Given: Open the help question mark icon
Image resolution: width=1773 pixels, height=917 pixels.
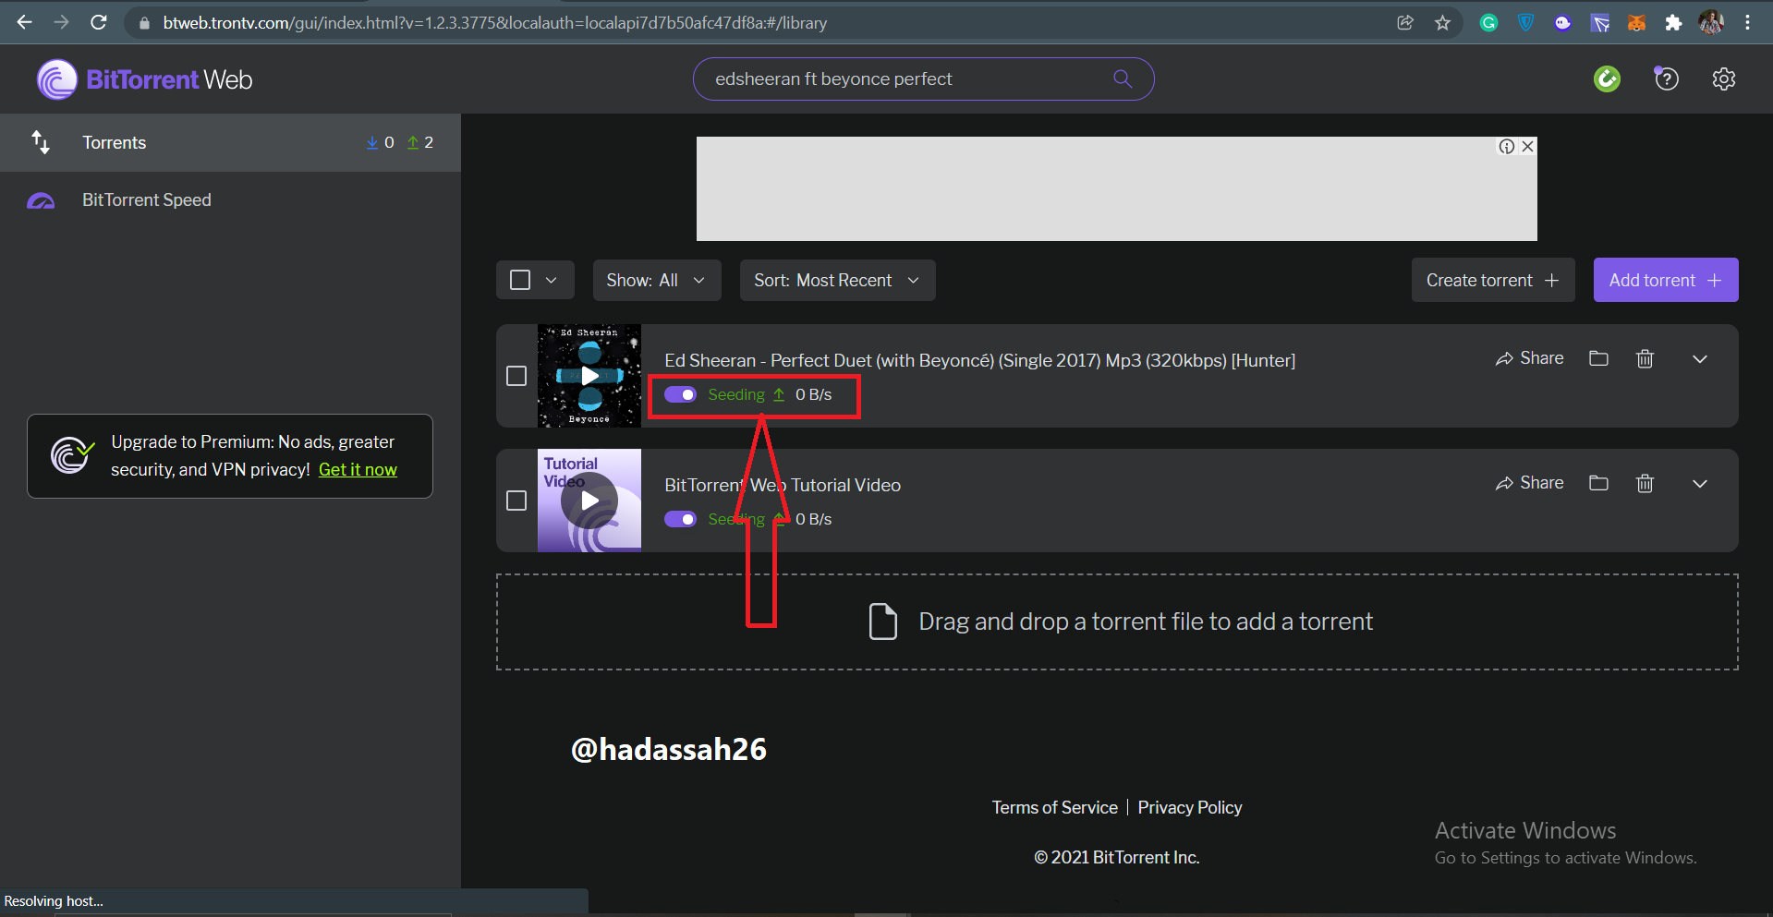Looking at the screenshot, I should coord(1666,78).
